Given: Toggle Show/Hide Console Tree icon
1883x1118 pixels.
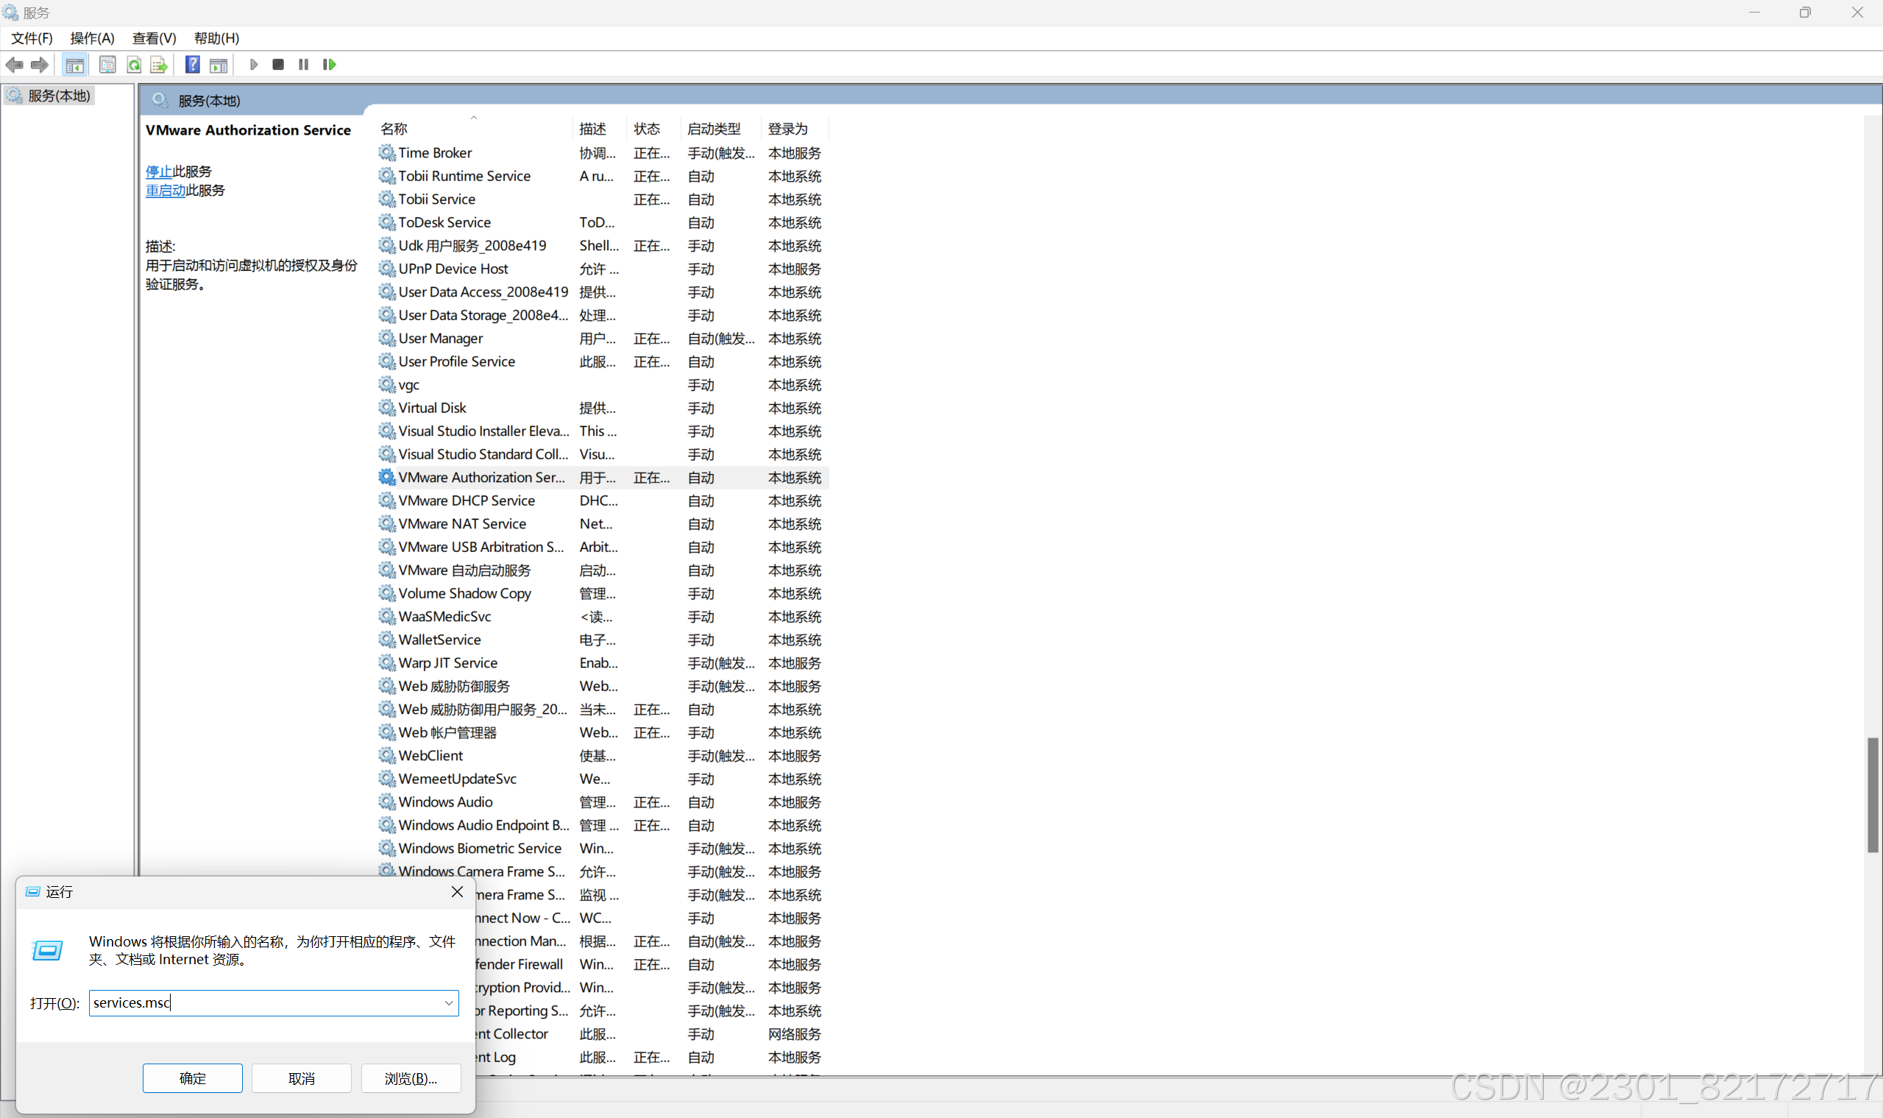Looking at the screenshot, I should tap(74, 65).
